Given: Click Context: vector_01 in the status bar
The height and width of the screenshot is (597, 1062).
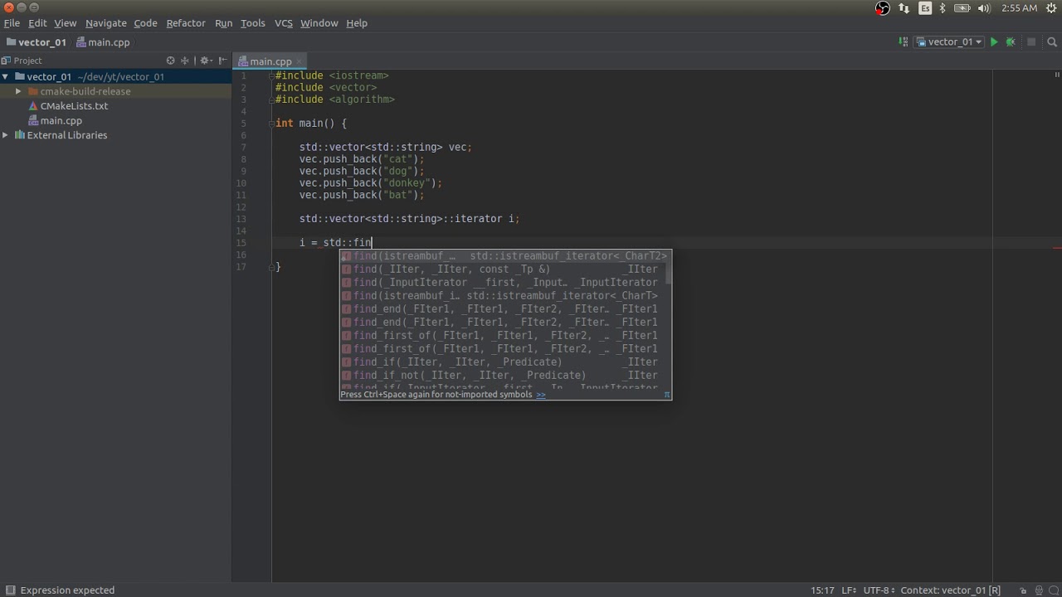Looking at the screenshot, I should (950, 590).
